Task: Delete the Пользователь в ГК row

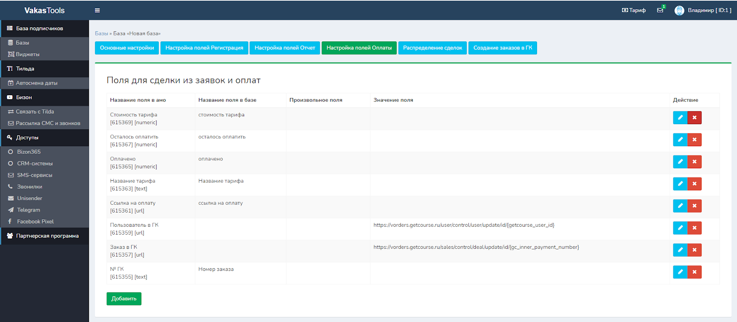Action: (694, 228)
